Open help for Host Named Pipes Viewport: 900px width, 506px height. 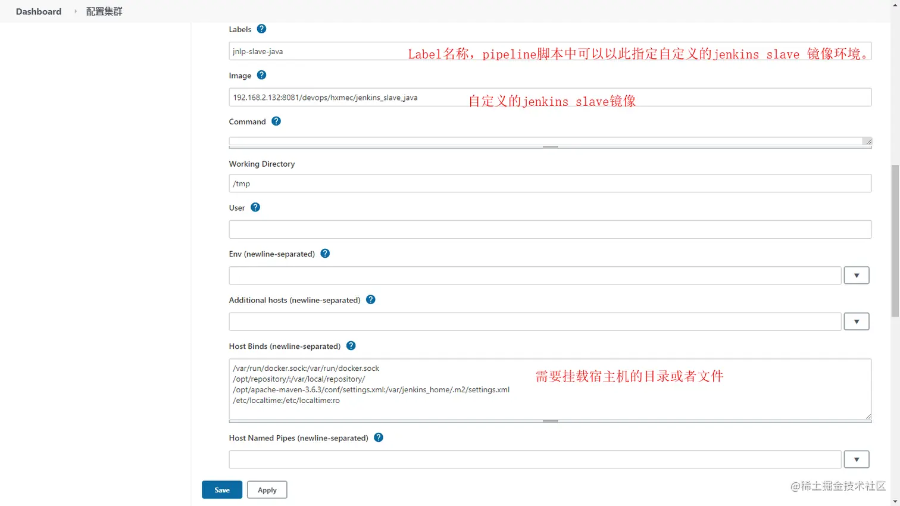point(379,438)
